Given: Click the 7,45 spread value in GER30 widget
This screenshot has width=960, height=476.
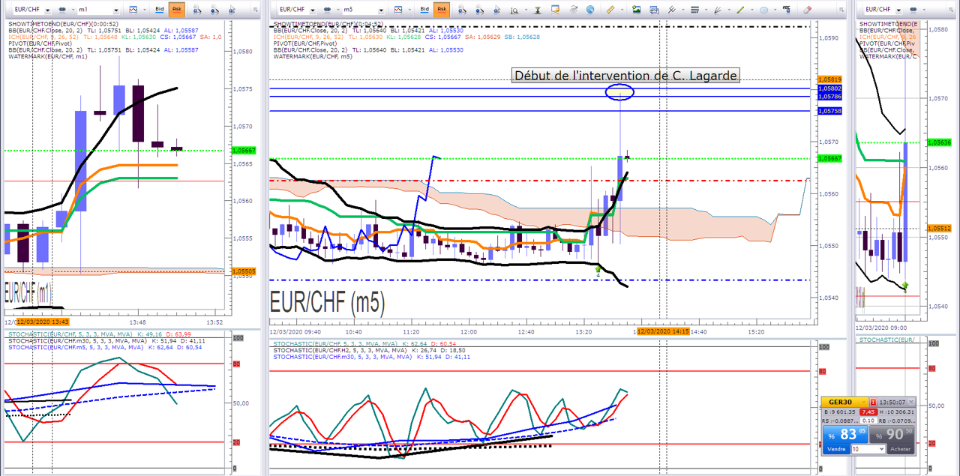Looking at the screenshot, I should (868, 412).
